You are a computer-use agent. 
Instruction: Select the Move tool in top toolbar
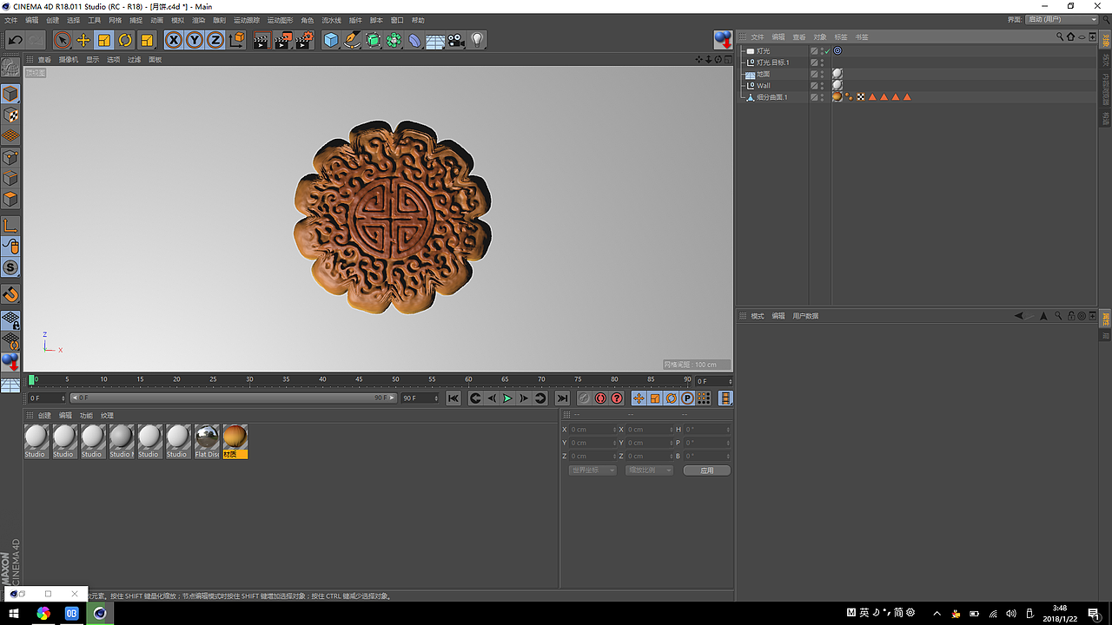83,40
